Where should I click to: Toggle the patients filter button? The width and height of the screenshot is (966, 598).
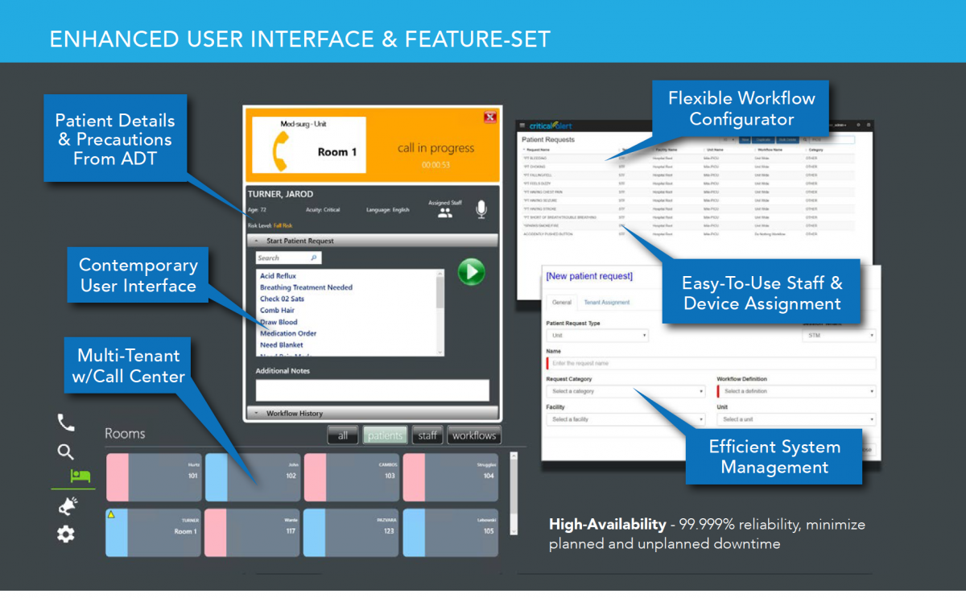385,435
